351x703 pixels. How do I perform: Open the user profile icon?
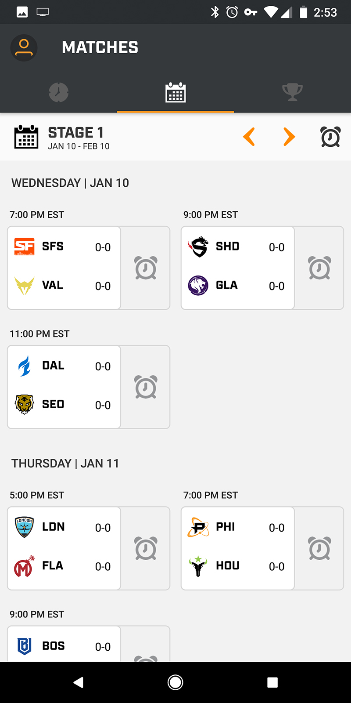click(24, 47)
